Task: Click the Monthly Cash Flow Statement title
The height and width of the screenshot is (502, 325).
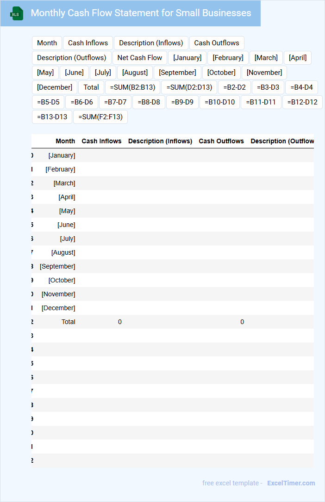Action: [x=141, y=13]
